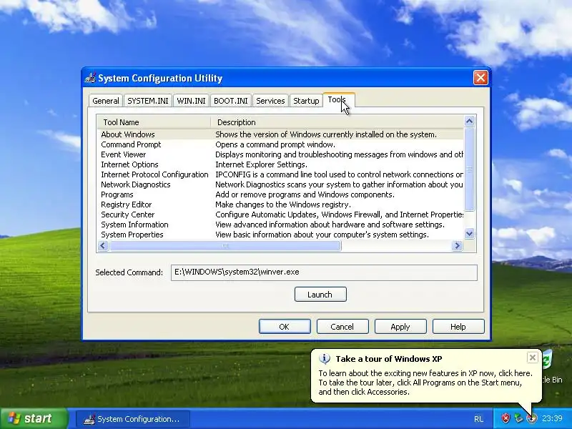Select the Programs tool row
Image resolution: width=572 pixels, height=429 pixels.
280,194
